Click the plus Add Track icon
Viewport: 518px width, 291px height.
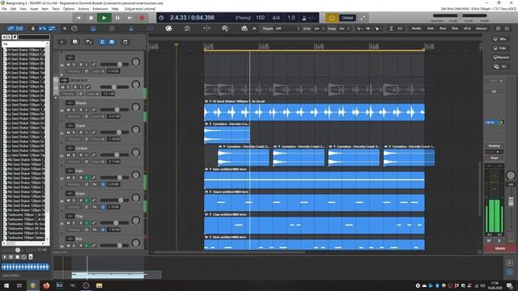point(62,42)
